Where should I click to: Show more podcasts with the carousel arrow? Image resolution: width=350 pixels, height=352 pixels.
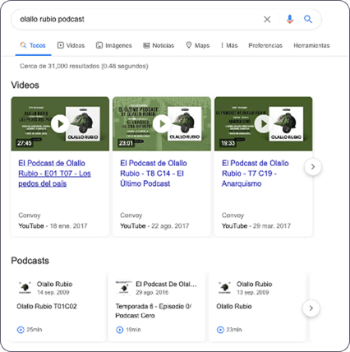[311, 308]
